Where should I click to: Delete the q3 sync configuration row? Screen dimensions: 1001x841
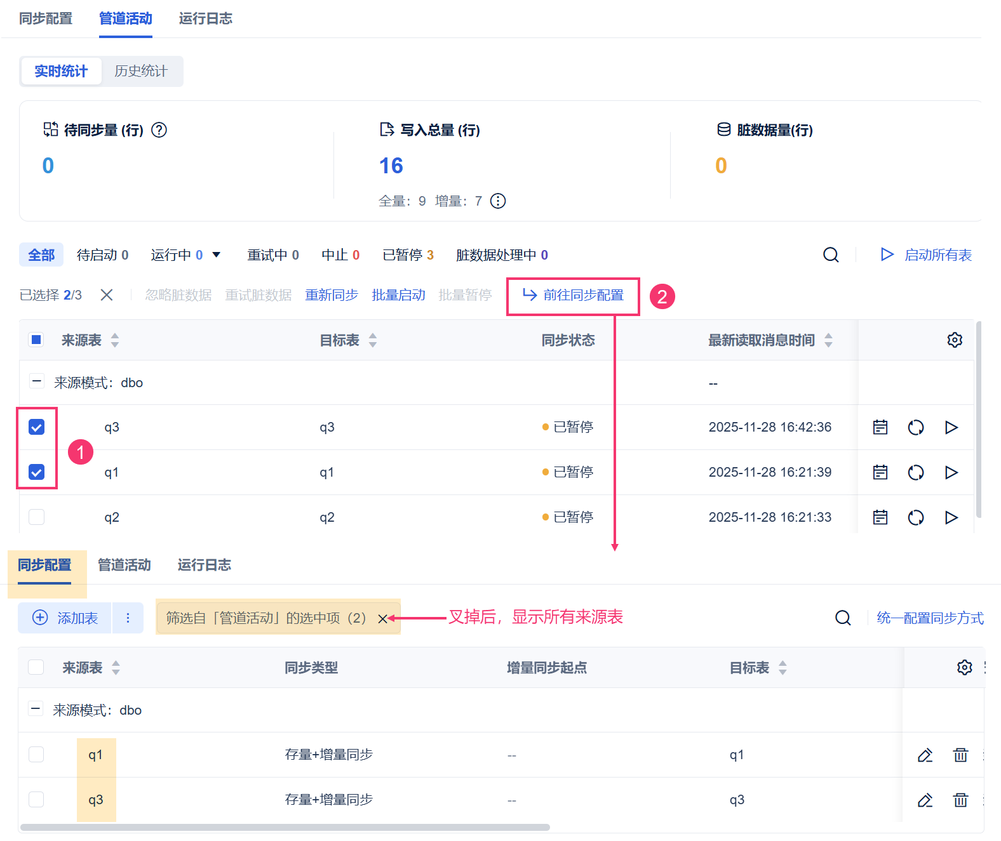(x=960, y=800)
